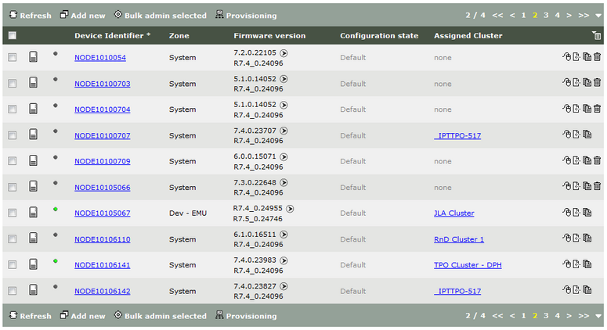Go to page 3 in top pager
The width and height of the screenshot is (607, 330).
pos(546,15)
